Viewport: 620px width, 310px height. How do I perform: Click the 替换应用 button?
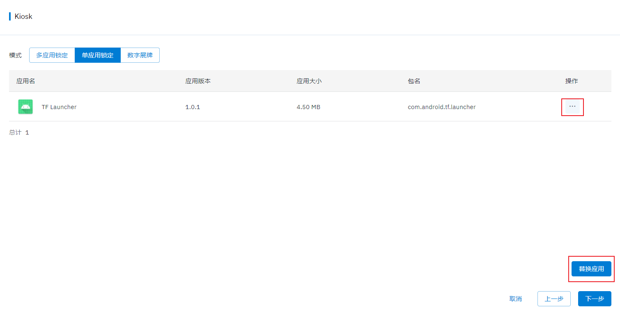[x=591, y=269]
